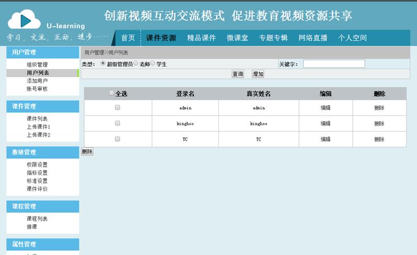417x255 pixels.
Task: Open 权限设置 in the sidebar
Action: click(x=37, y=165)
